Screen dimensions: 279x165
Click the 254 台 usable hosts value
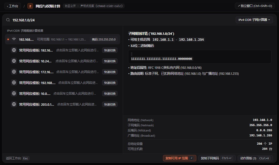pyautogui.click(x=267, y=149)
